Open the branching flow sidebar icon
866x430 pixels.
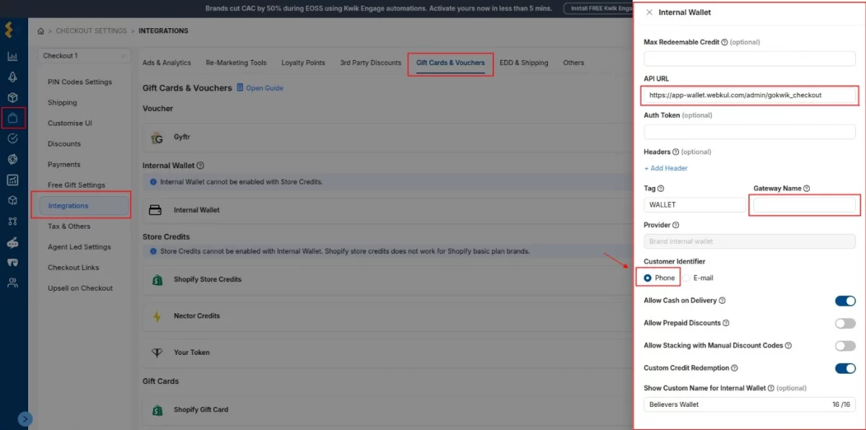(12, 221)
